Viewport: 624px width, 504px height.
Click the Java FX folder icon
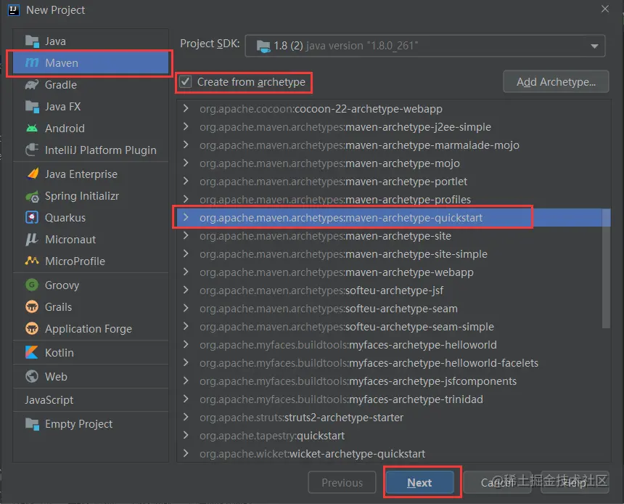coord(32,106)
